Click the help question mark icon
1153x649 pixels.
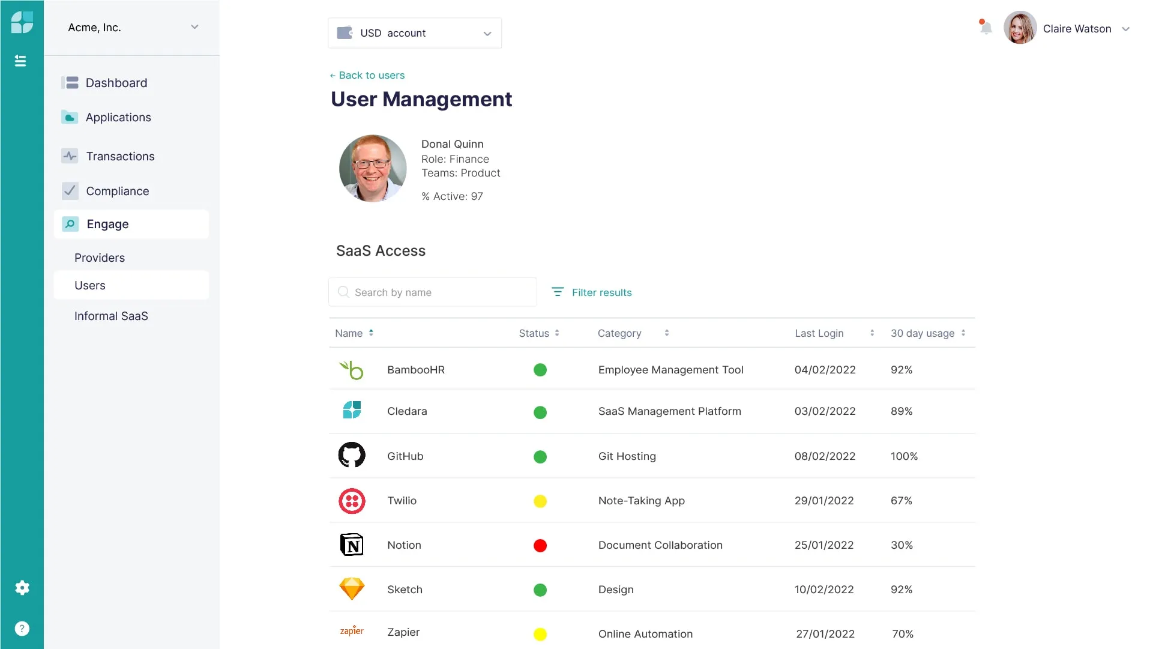(x=22, y=628)
